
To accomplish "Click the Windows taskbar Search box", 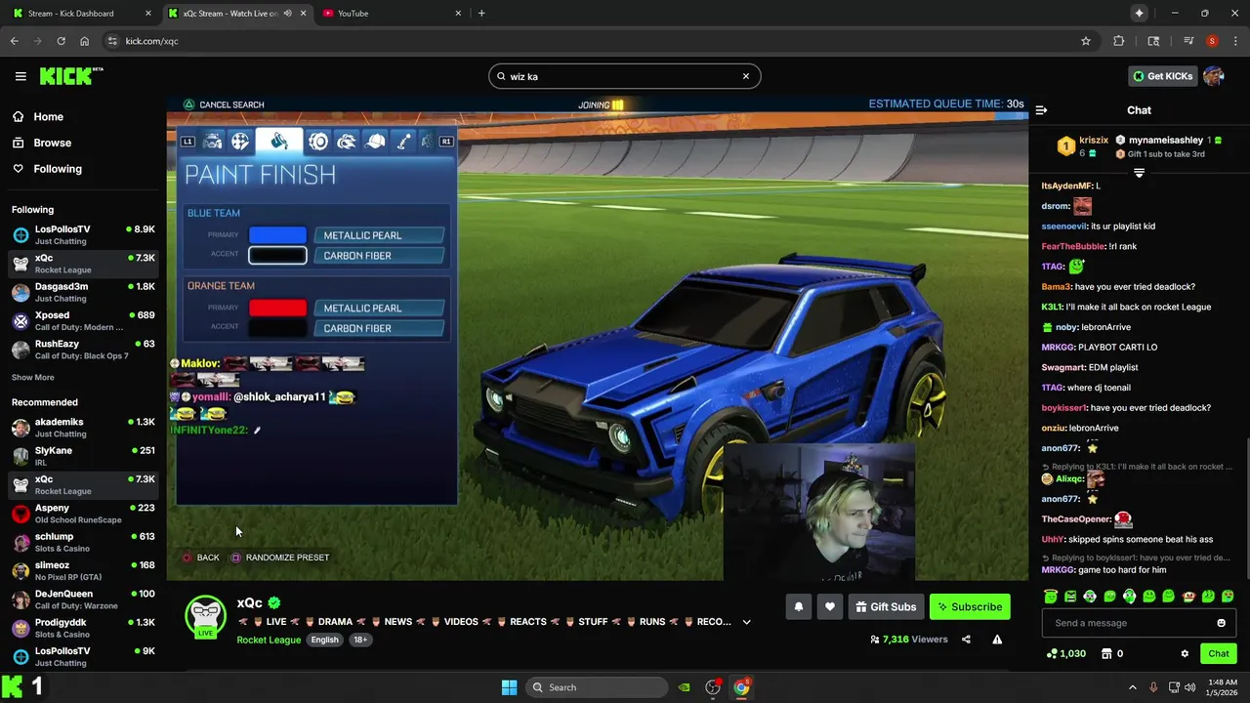I will click(597, 687).
